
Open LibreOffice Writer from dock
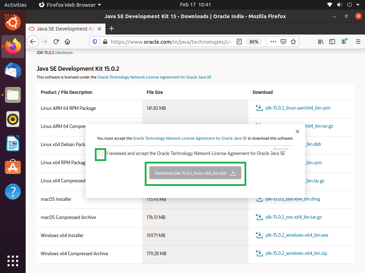tap(13, 144)
